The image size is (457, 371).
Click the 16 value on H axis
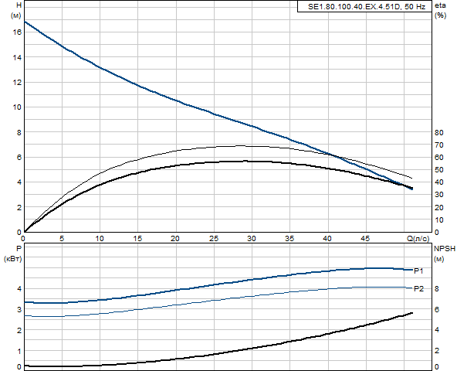pos(17,32)
